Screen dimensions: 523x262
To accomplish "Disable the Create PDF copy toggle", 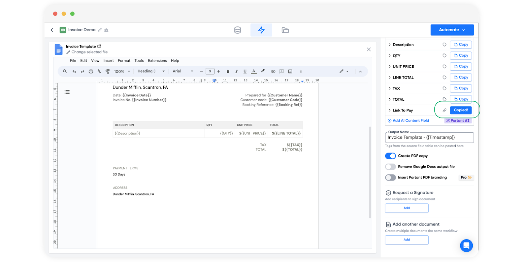I will coord(390,156).
